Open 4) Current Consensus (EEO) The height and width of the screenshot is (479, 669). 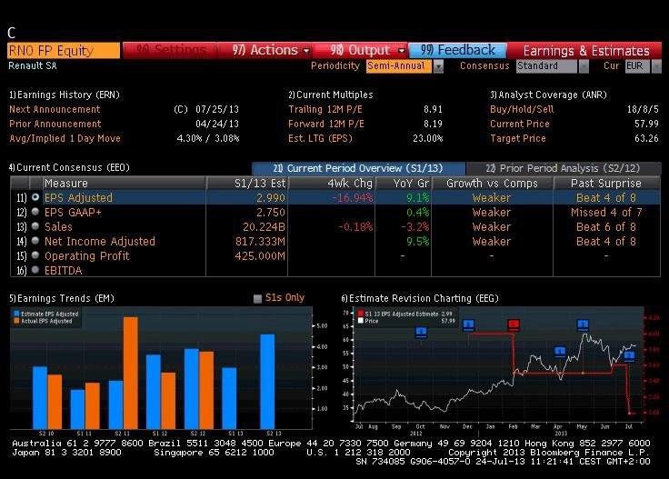tap(69, 167)
